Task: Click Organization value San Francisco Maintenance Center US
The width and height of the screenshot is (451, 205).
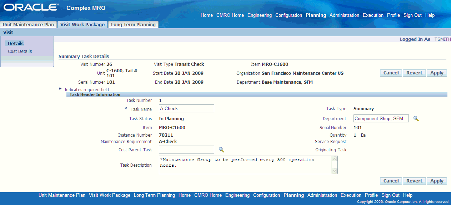Action: [302, 73]
